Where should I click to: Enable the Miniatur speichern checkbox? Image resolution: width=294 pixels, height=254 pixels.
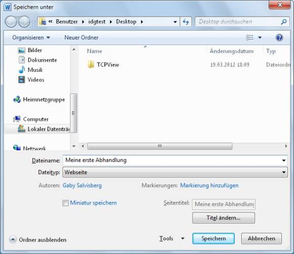coord(65,203)
